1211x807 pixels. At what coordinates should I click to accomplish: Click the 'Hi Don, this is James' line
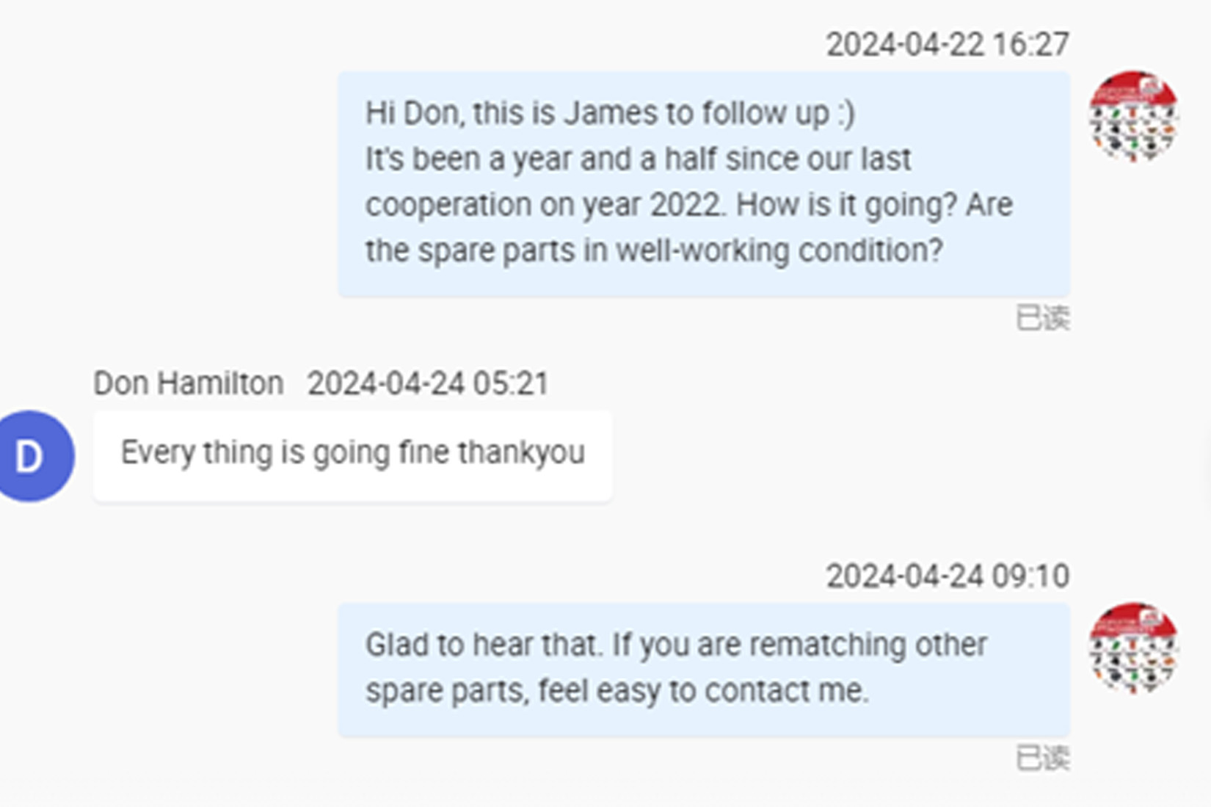pos(609,114)
